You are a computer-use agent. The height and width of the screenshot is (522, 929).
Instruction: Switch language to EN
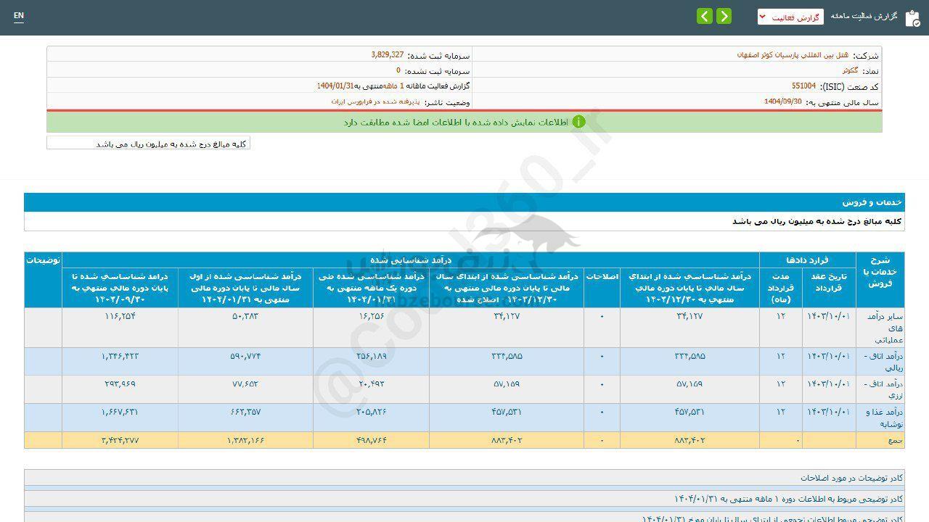(x=19, y=16)
